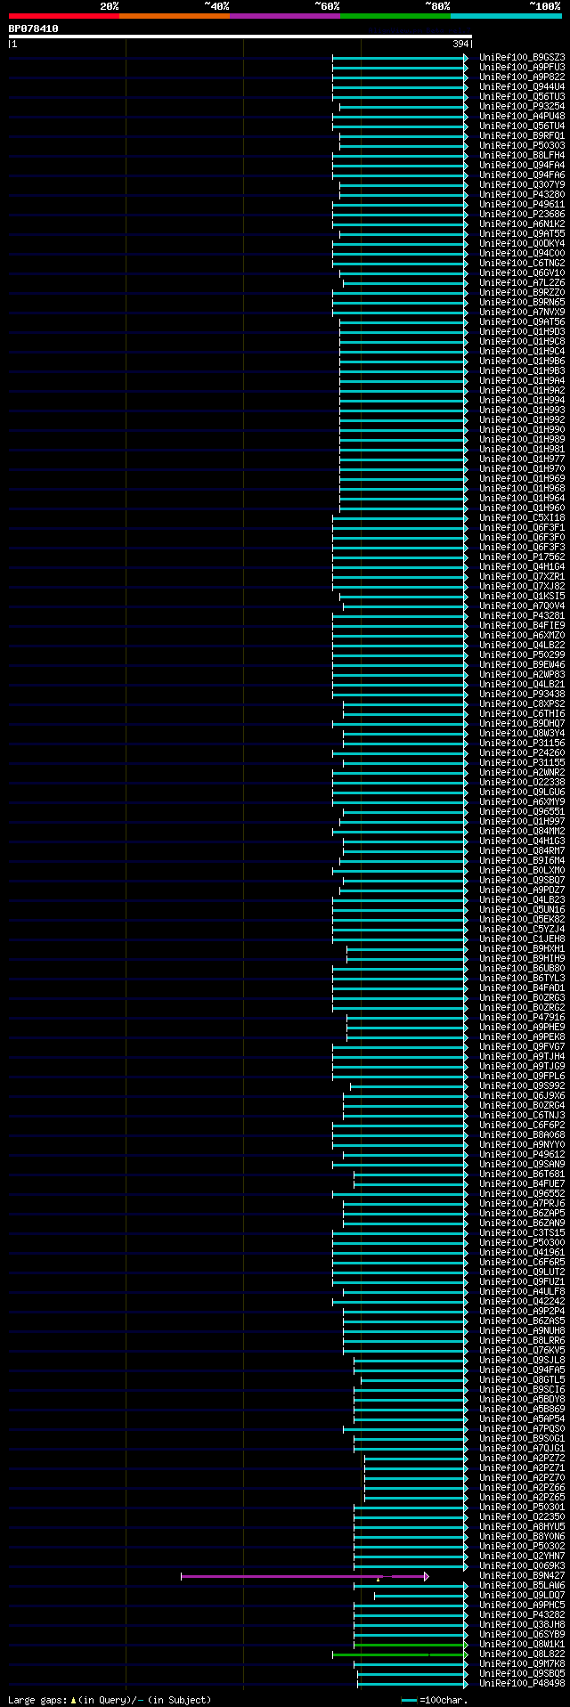The width and height of the screenshot is (570, 1707).
Task: Select hit label UniRef100_Q6GV10
Action: [522, 272]
